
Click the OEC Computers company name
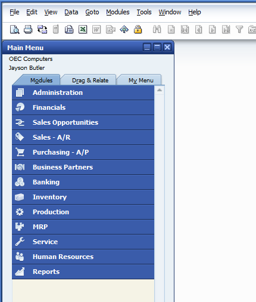31,59
